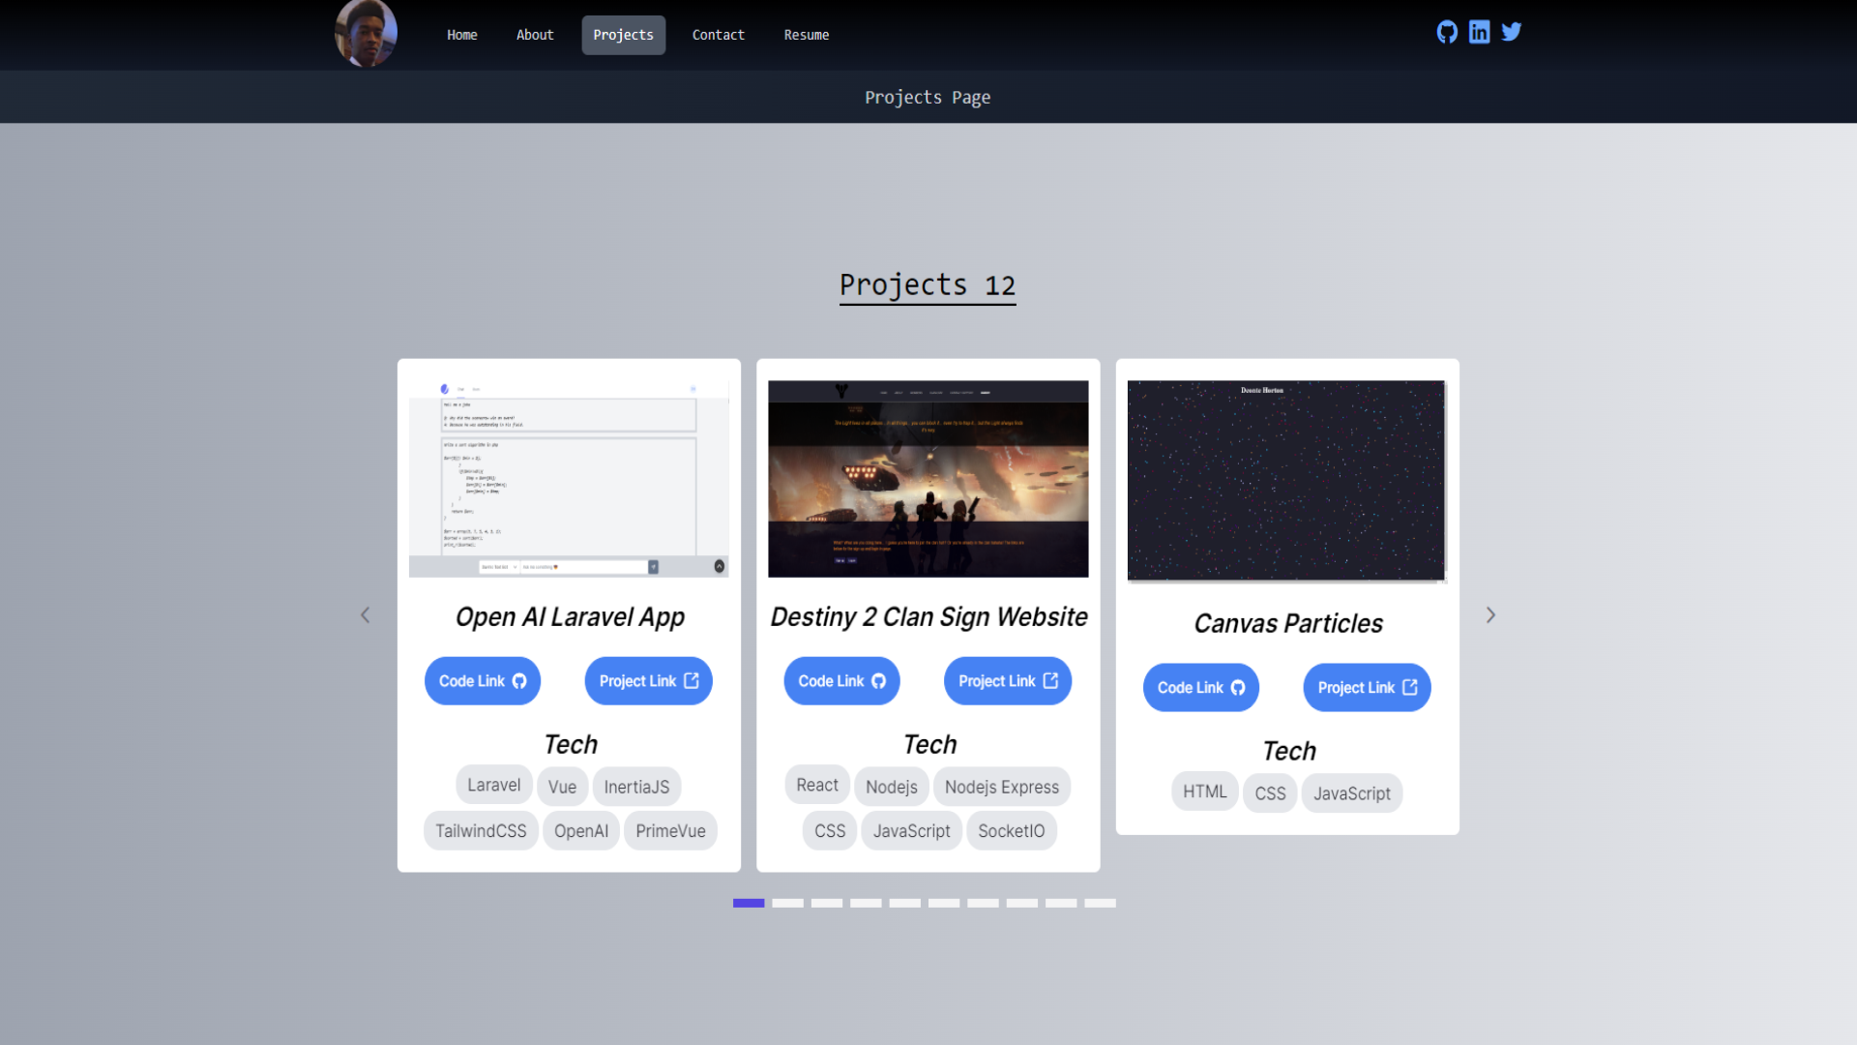Open the Resume navigation item
The image size is (1857, 1045).
(807, 35)
